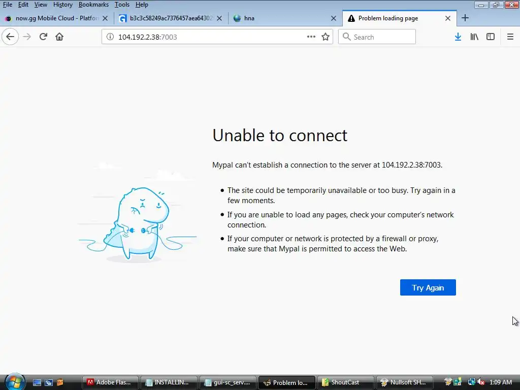Switch to gui-sc_serv taskbar window
This screenshot has width=520, height=390.
[x=228, y=382]
